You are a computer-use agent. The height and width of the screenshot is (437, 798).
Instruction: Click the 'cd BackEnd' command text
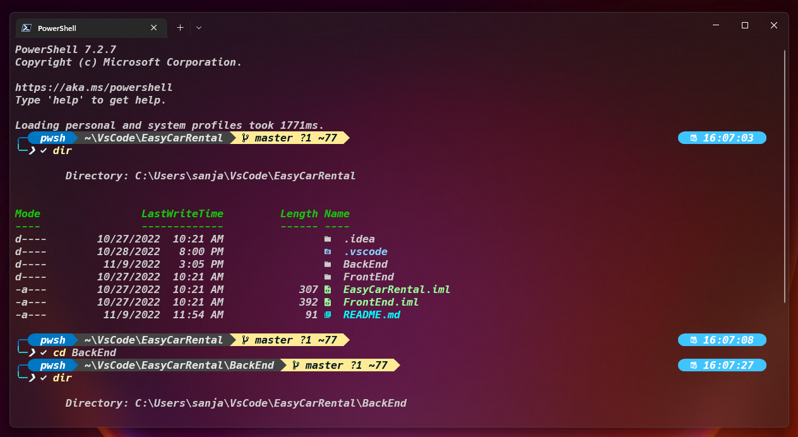click(85, 352)
